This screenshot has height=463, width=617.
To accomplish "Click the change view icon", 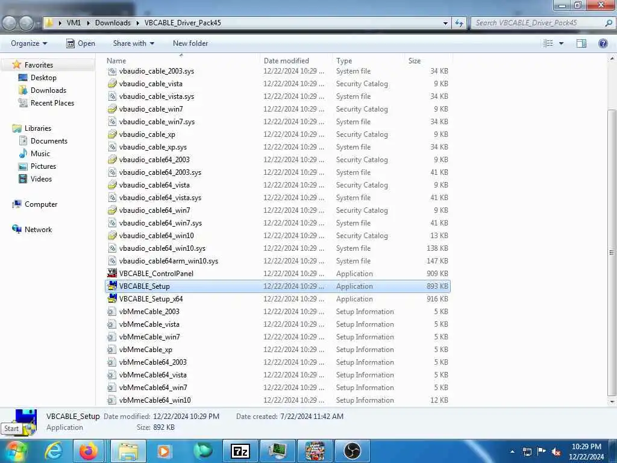I will pyautogui.click(x=548, y=43).
